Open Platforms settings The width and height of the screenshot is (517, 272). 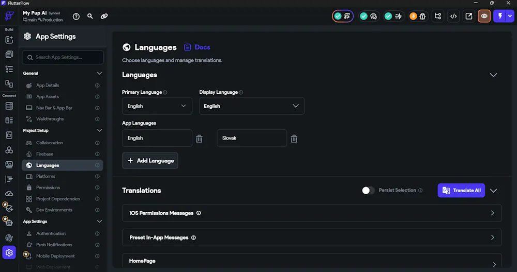point(63,176)
